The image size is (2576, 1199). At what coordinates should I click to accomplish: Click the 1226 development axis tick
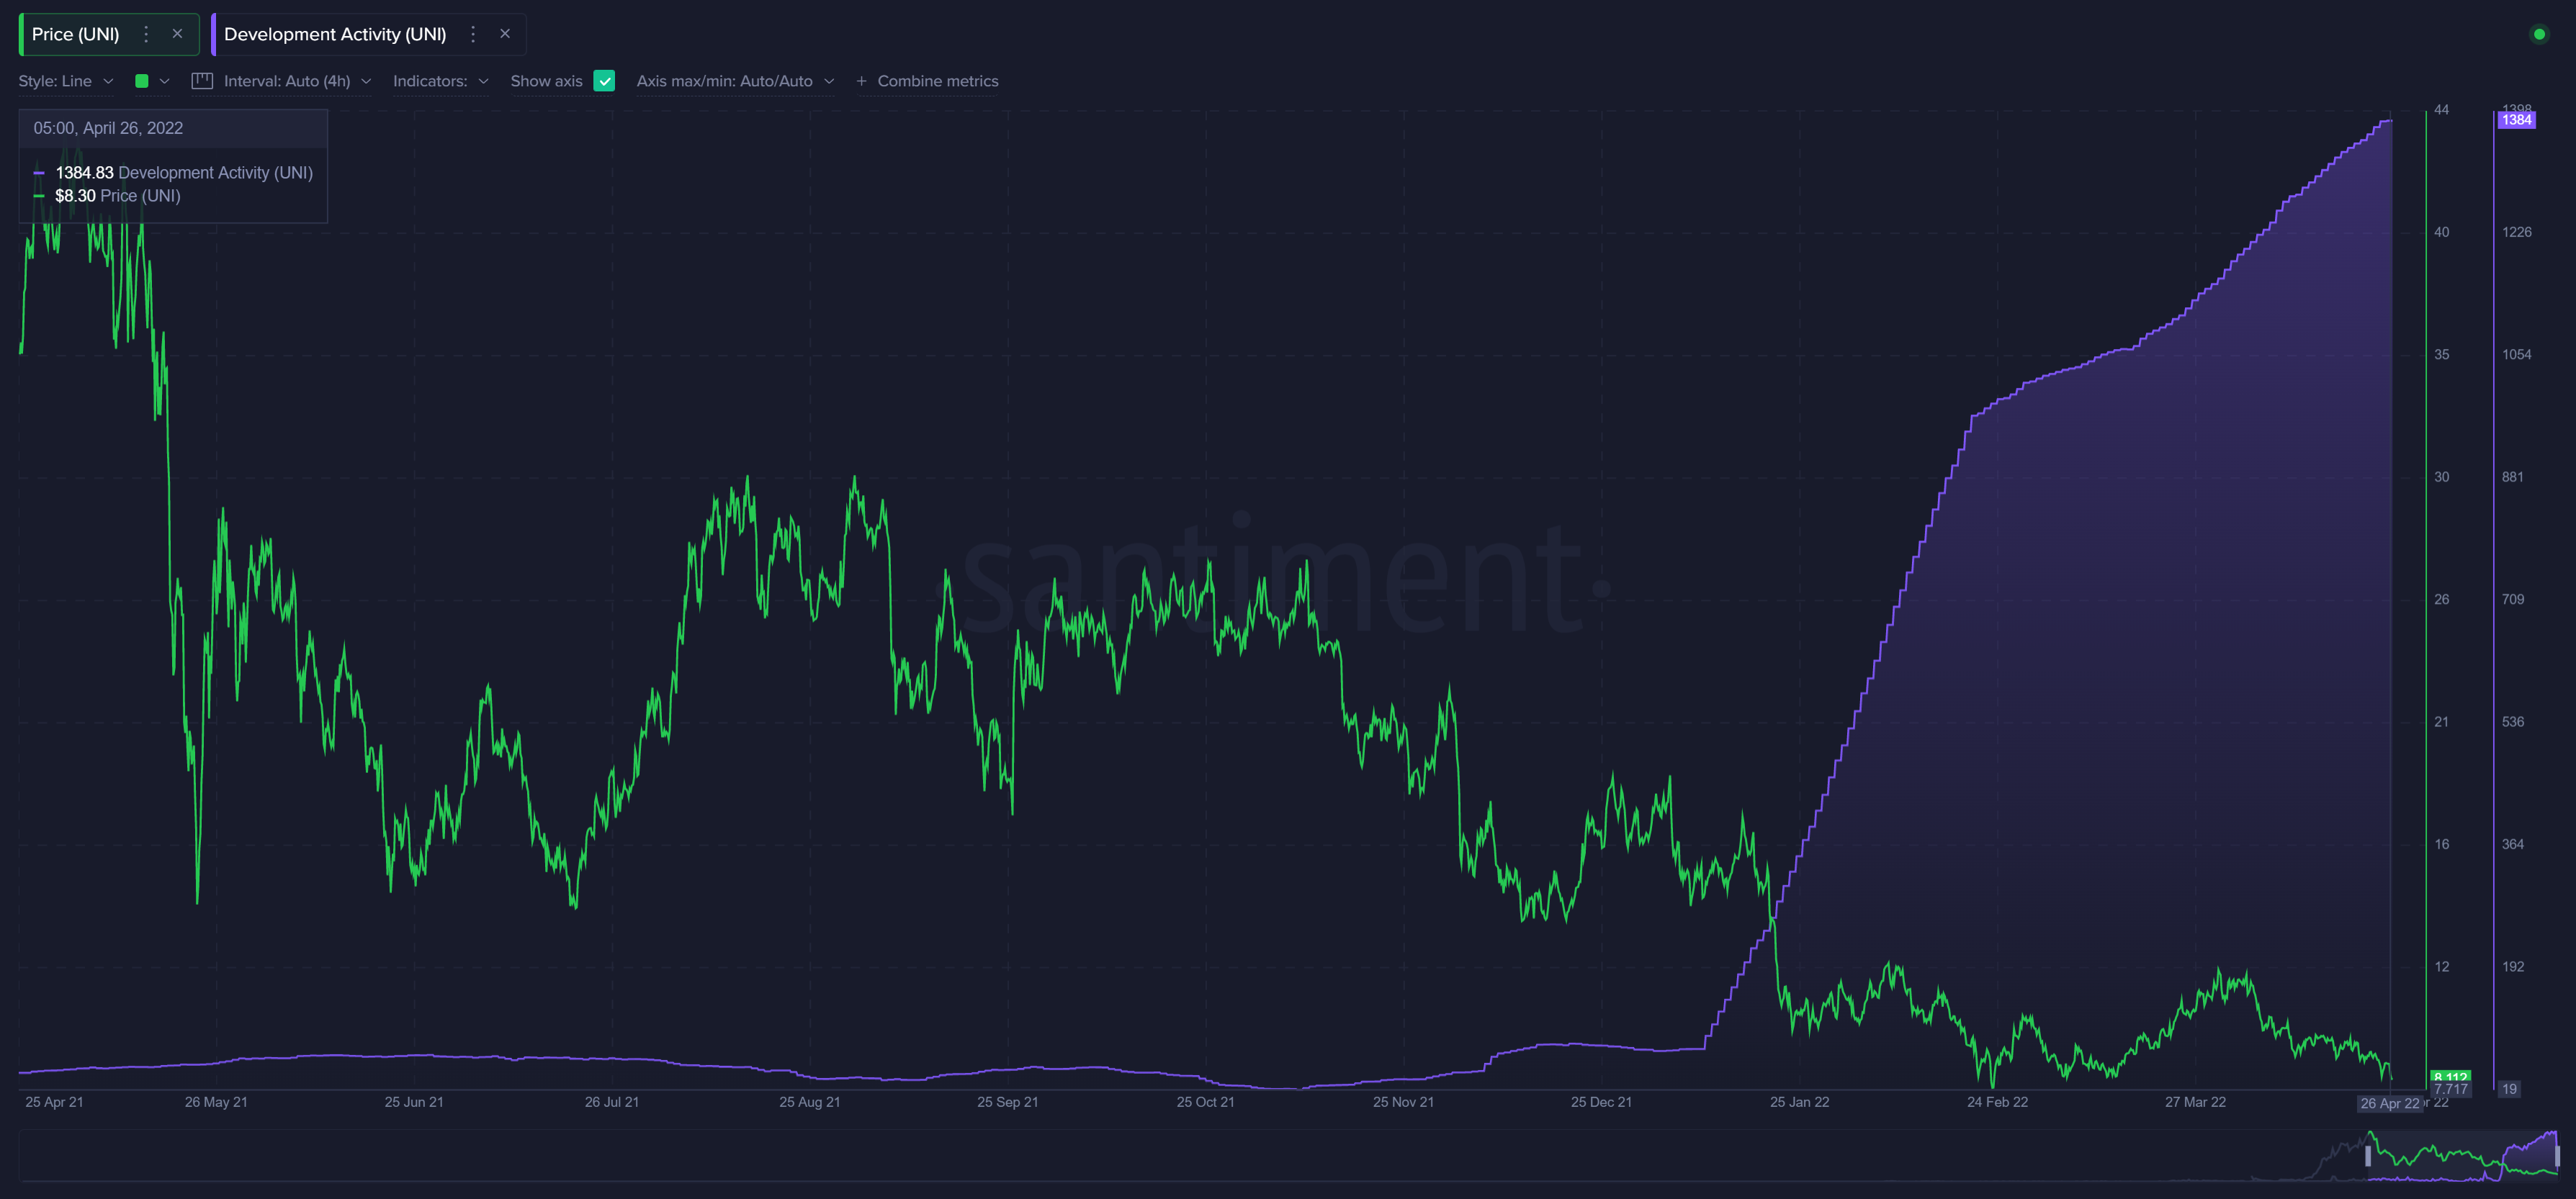pos(2516,232)
